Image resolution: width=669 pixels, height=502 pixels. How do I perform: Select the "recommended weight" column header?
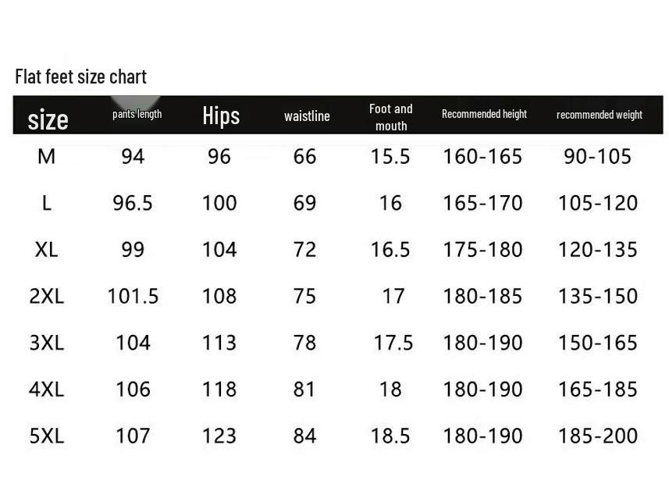tap(599, 115)
